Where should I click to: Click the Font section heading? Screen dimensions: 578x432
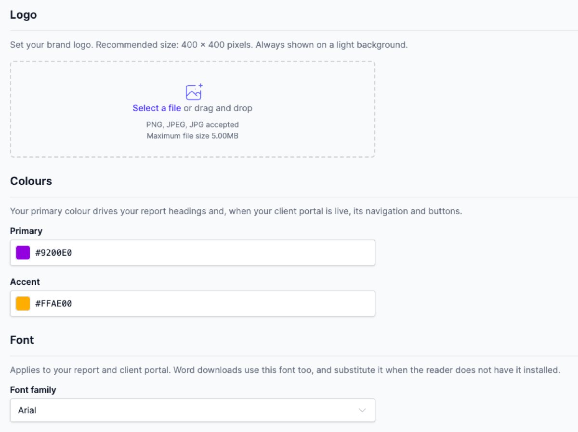(x=22, y=340)
